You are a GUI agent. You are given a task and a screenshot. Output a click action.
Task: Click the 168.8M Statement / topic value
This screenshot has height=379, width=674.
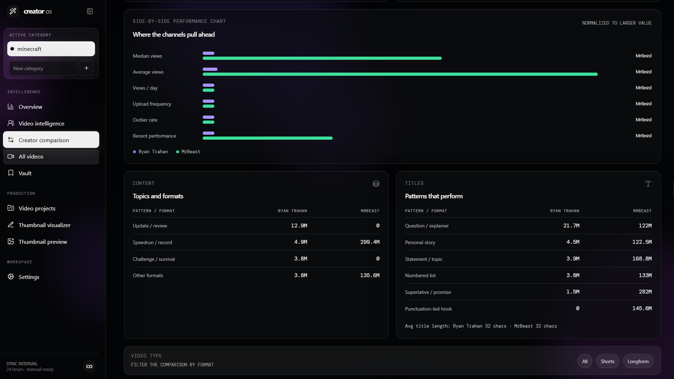[x=642, y=259]
